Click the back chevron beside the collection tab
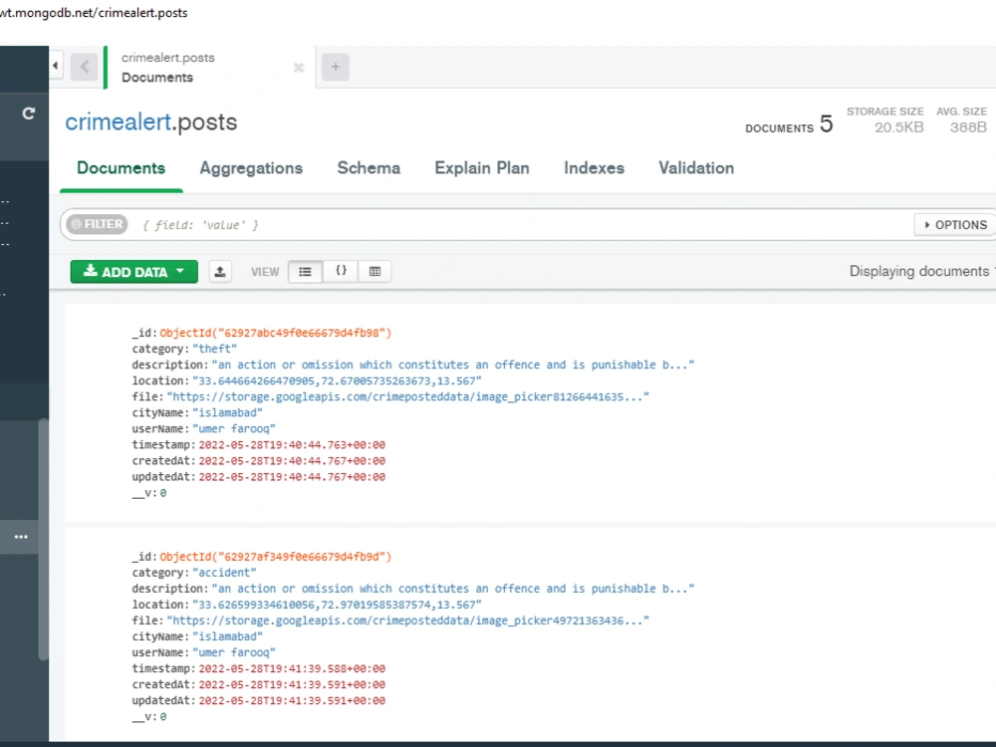This screenshot has height=747, width=996. tap(86, 67)
